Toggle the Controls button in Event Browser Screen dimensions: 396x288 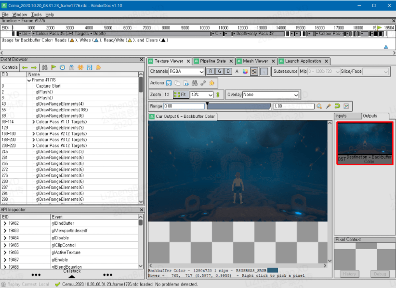click(10, 67)
